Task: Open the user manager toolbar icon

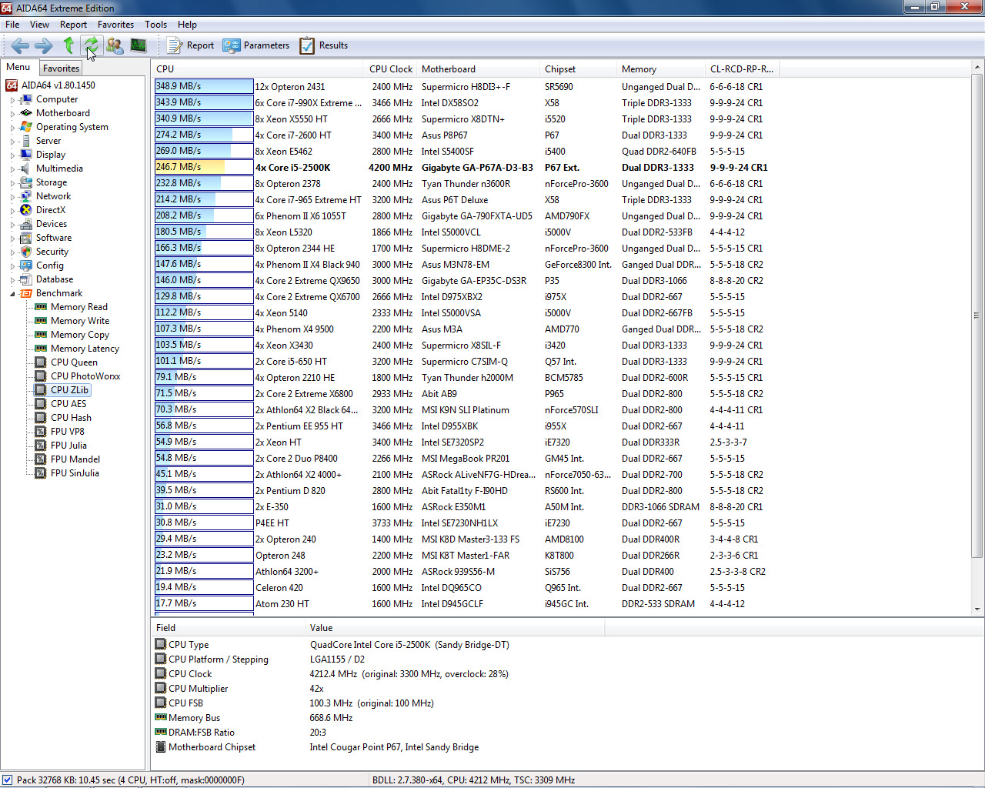Action: click(115, 45)
